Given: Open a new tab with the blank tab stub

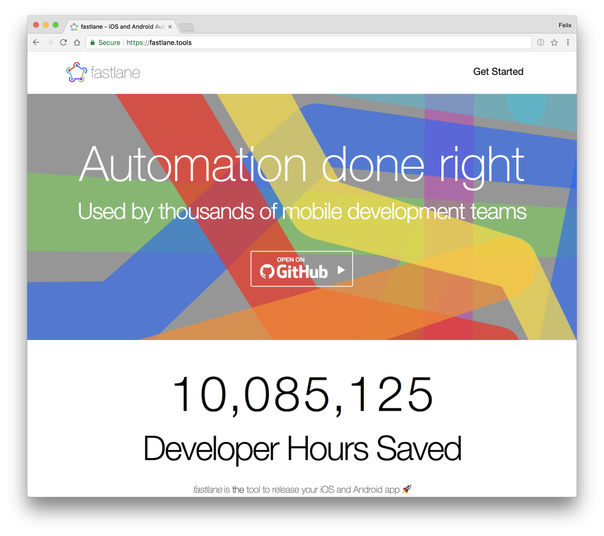Looking at the screenshot, I should [186, 26].
